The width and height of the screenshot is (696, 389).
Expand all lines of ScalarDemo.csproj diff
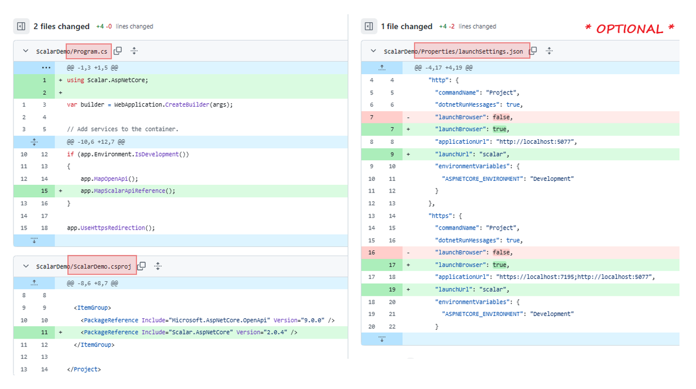tap(158, 266)
